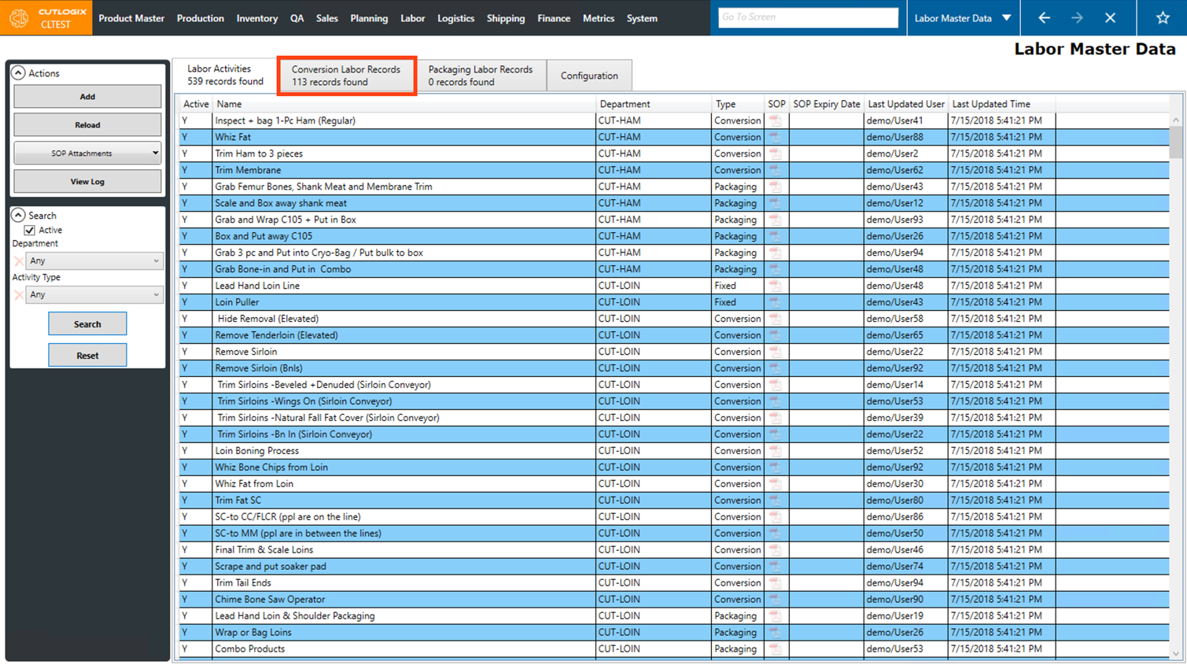Click the Go To Screen input field

(808, 17)
